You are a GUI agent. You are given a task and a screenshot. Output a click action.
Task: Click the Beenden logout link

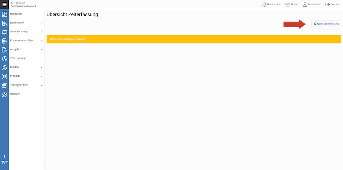coord(333,4)
